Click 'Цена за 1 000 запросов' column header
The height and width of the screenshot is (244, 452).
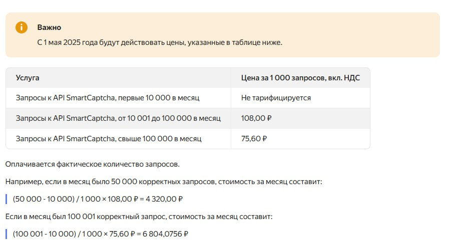(300, 78)
